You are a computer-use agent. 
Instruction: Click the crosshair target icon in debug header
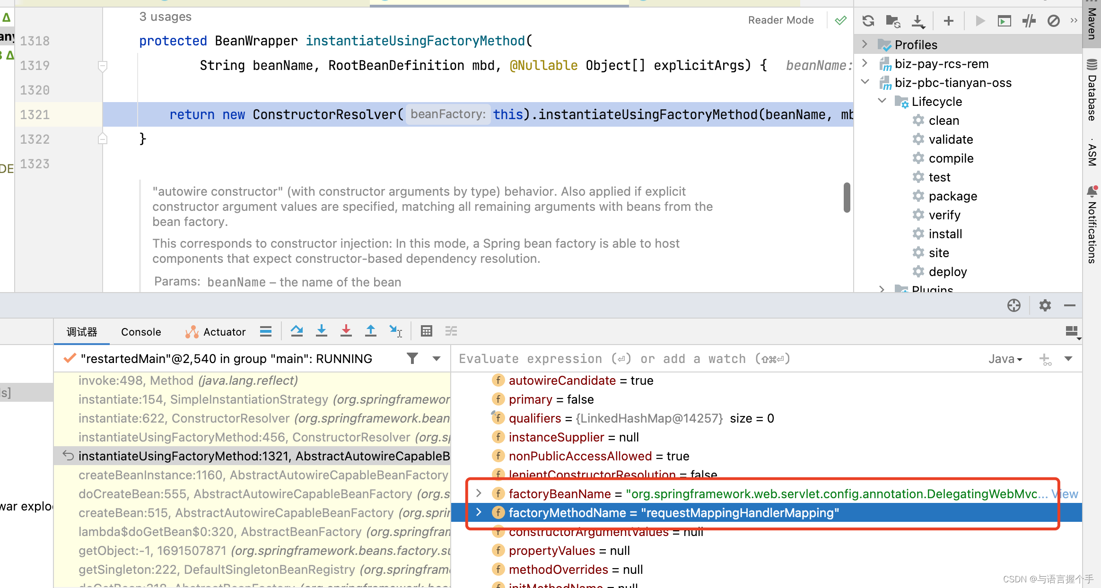1014,305
